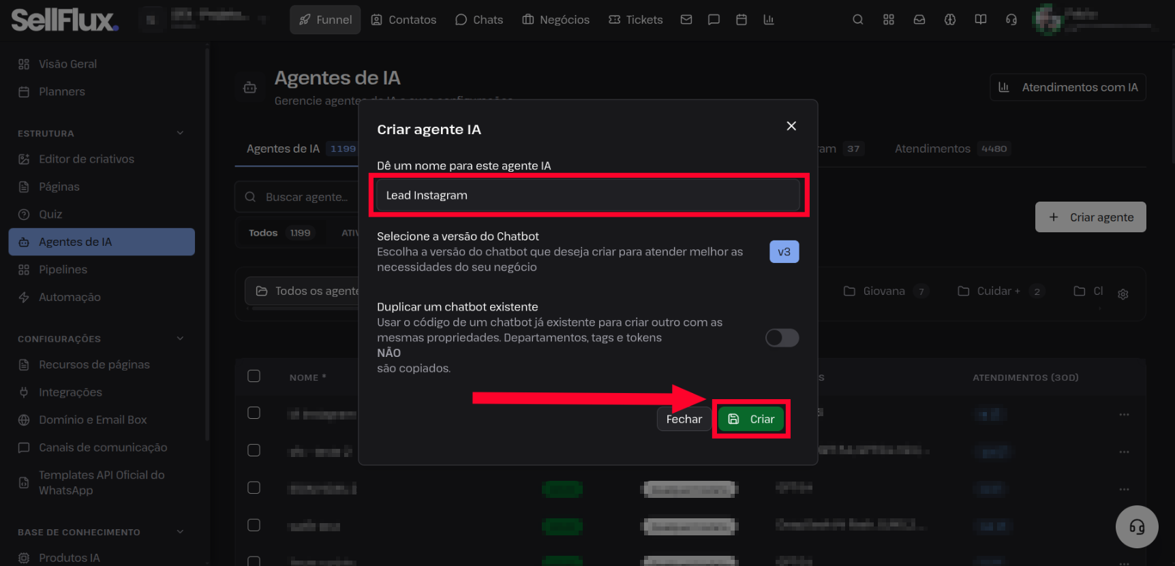Select Agentes de IA in the sidebar
The image size is (1175, 566).
(102, 242)
